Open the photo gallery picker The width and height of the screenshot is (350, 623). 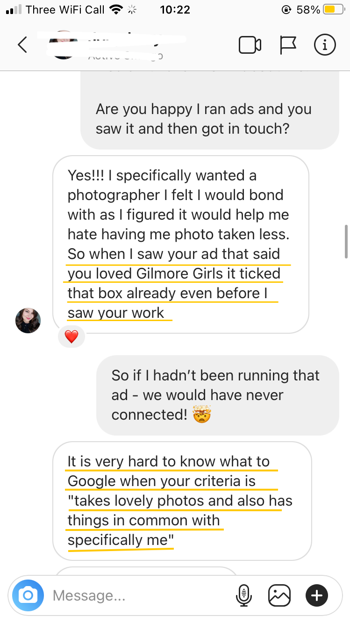pyautogui.click(x=279, y=595)
